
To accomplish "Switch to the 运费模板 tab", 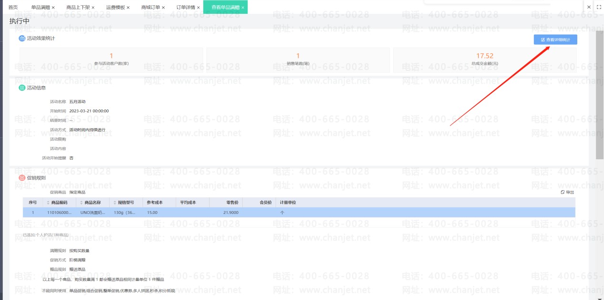I will coord(115,7).
